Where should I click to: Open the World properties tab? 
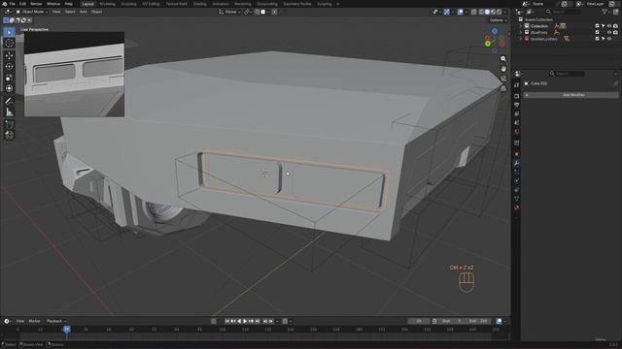[x=516, y=132]
